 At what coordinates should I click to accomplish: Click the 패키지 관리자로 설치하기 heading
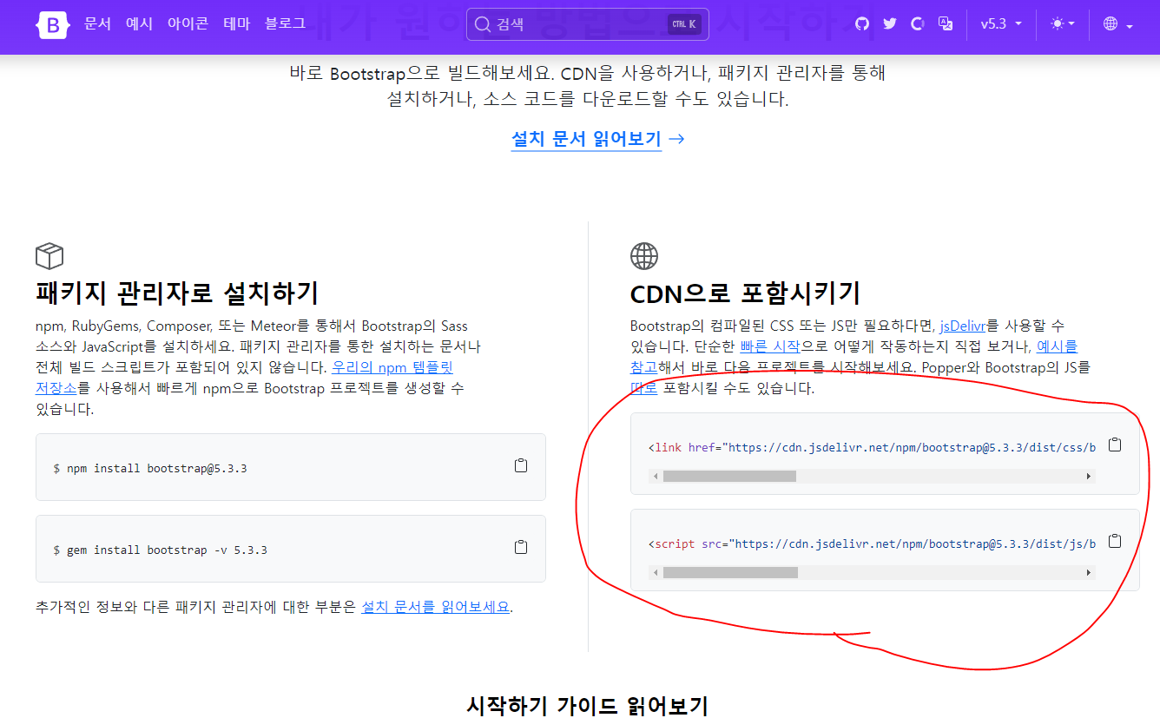click(177, 293)
